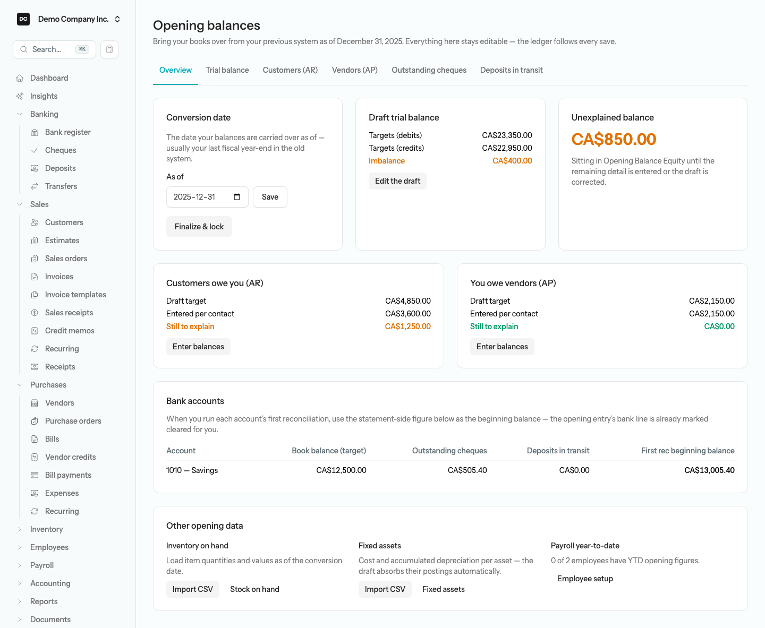Click Import CSV under Inventory on hand
Screen dimensions: 765x628
[x=193, y=589]
